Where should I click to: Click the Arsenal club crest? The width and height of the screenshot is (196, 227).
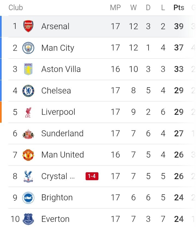[28, 26]
